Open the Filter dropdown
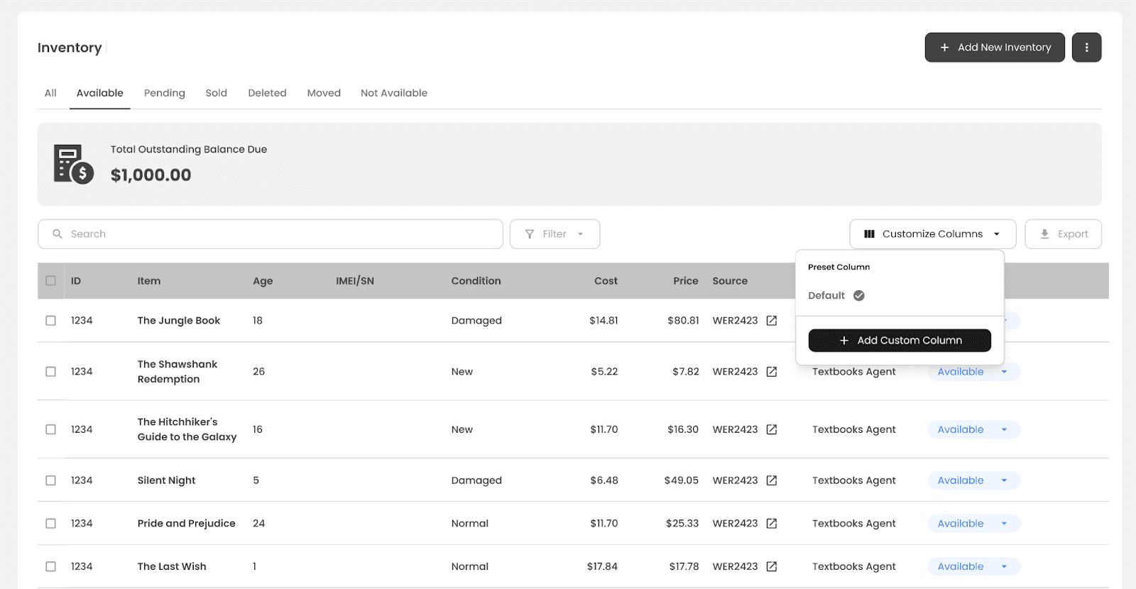The width and height of the screenshot is (1136, 589). (x=555, y=234)
